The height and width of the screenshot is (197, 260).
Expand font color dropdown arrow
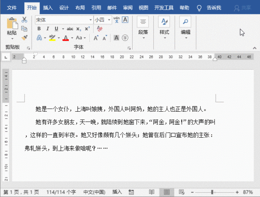(x=72, y=38)
